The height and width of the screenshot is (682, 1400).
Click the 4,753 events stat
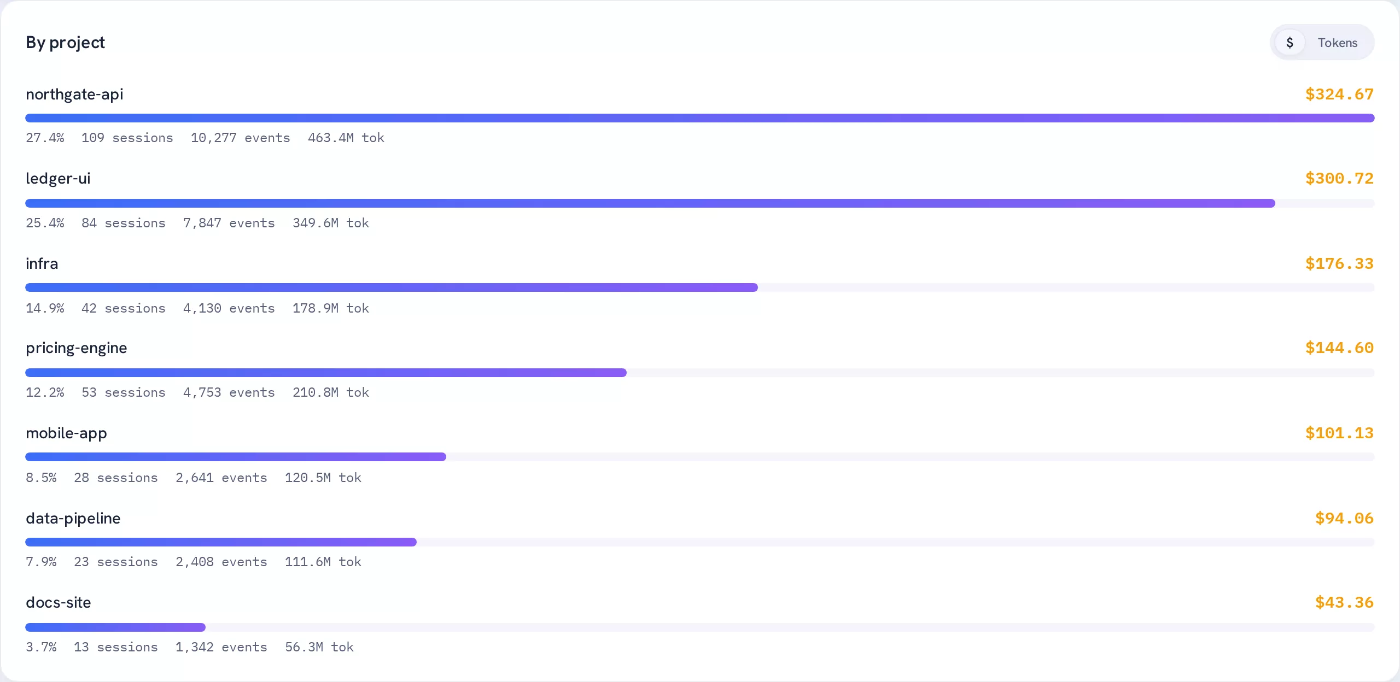click(229, 392)
